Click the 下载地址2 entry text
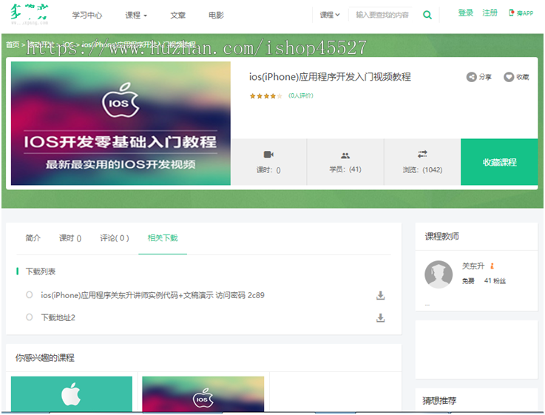Screen dimensions: 545x415 pyautogui.click(x=58, y=317)
